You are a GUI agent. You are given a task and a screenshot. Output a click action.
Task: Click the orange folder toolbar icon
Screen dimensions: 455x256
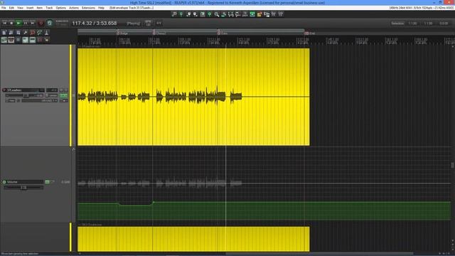click(259, 14)
